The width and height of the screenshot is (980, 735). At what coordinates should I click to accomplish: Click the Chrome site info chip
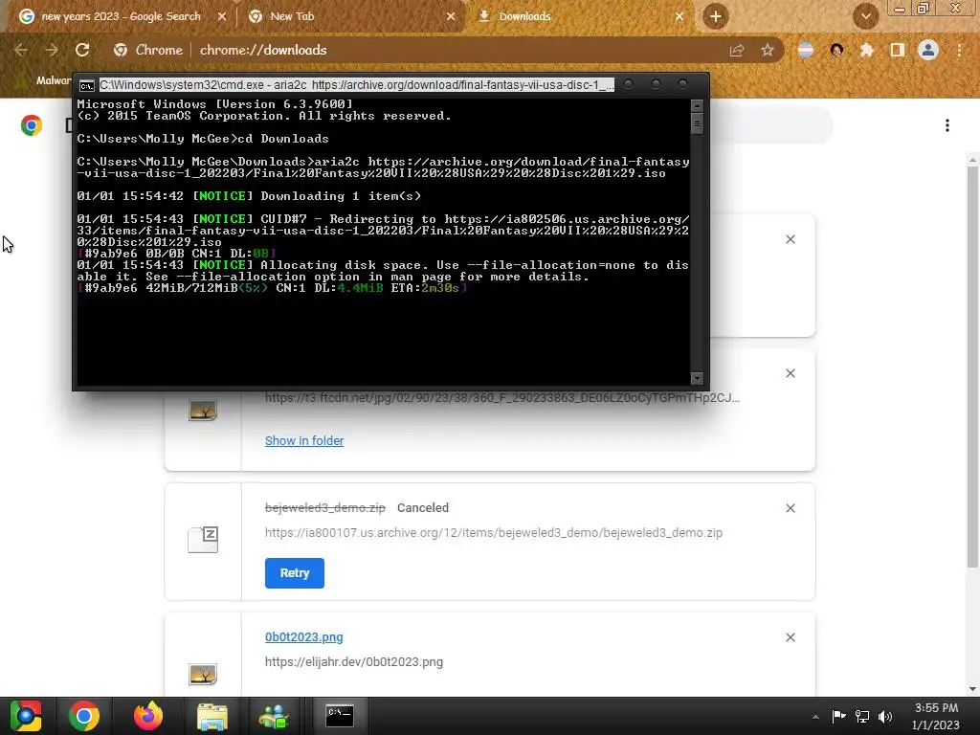(148, 50)
